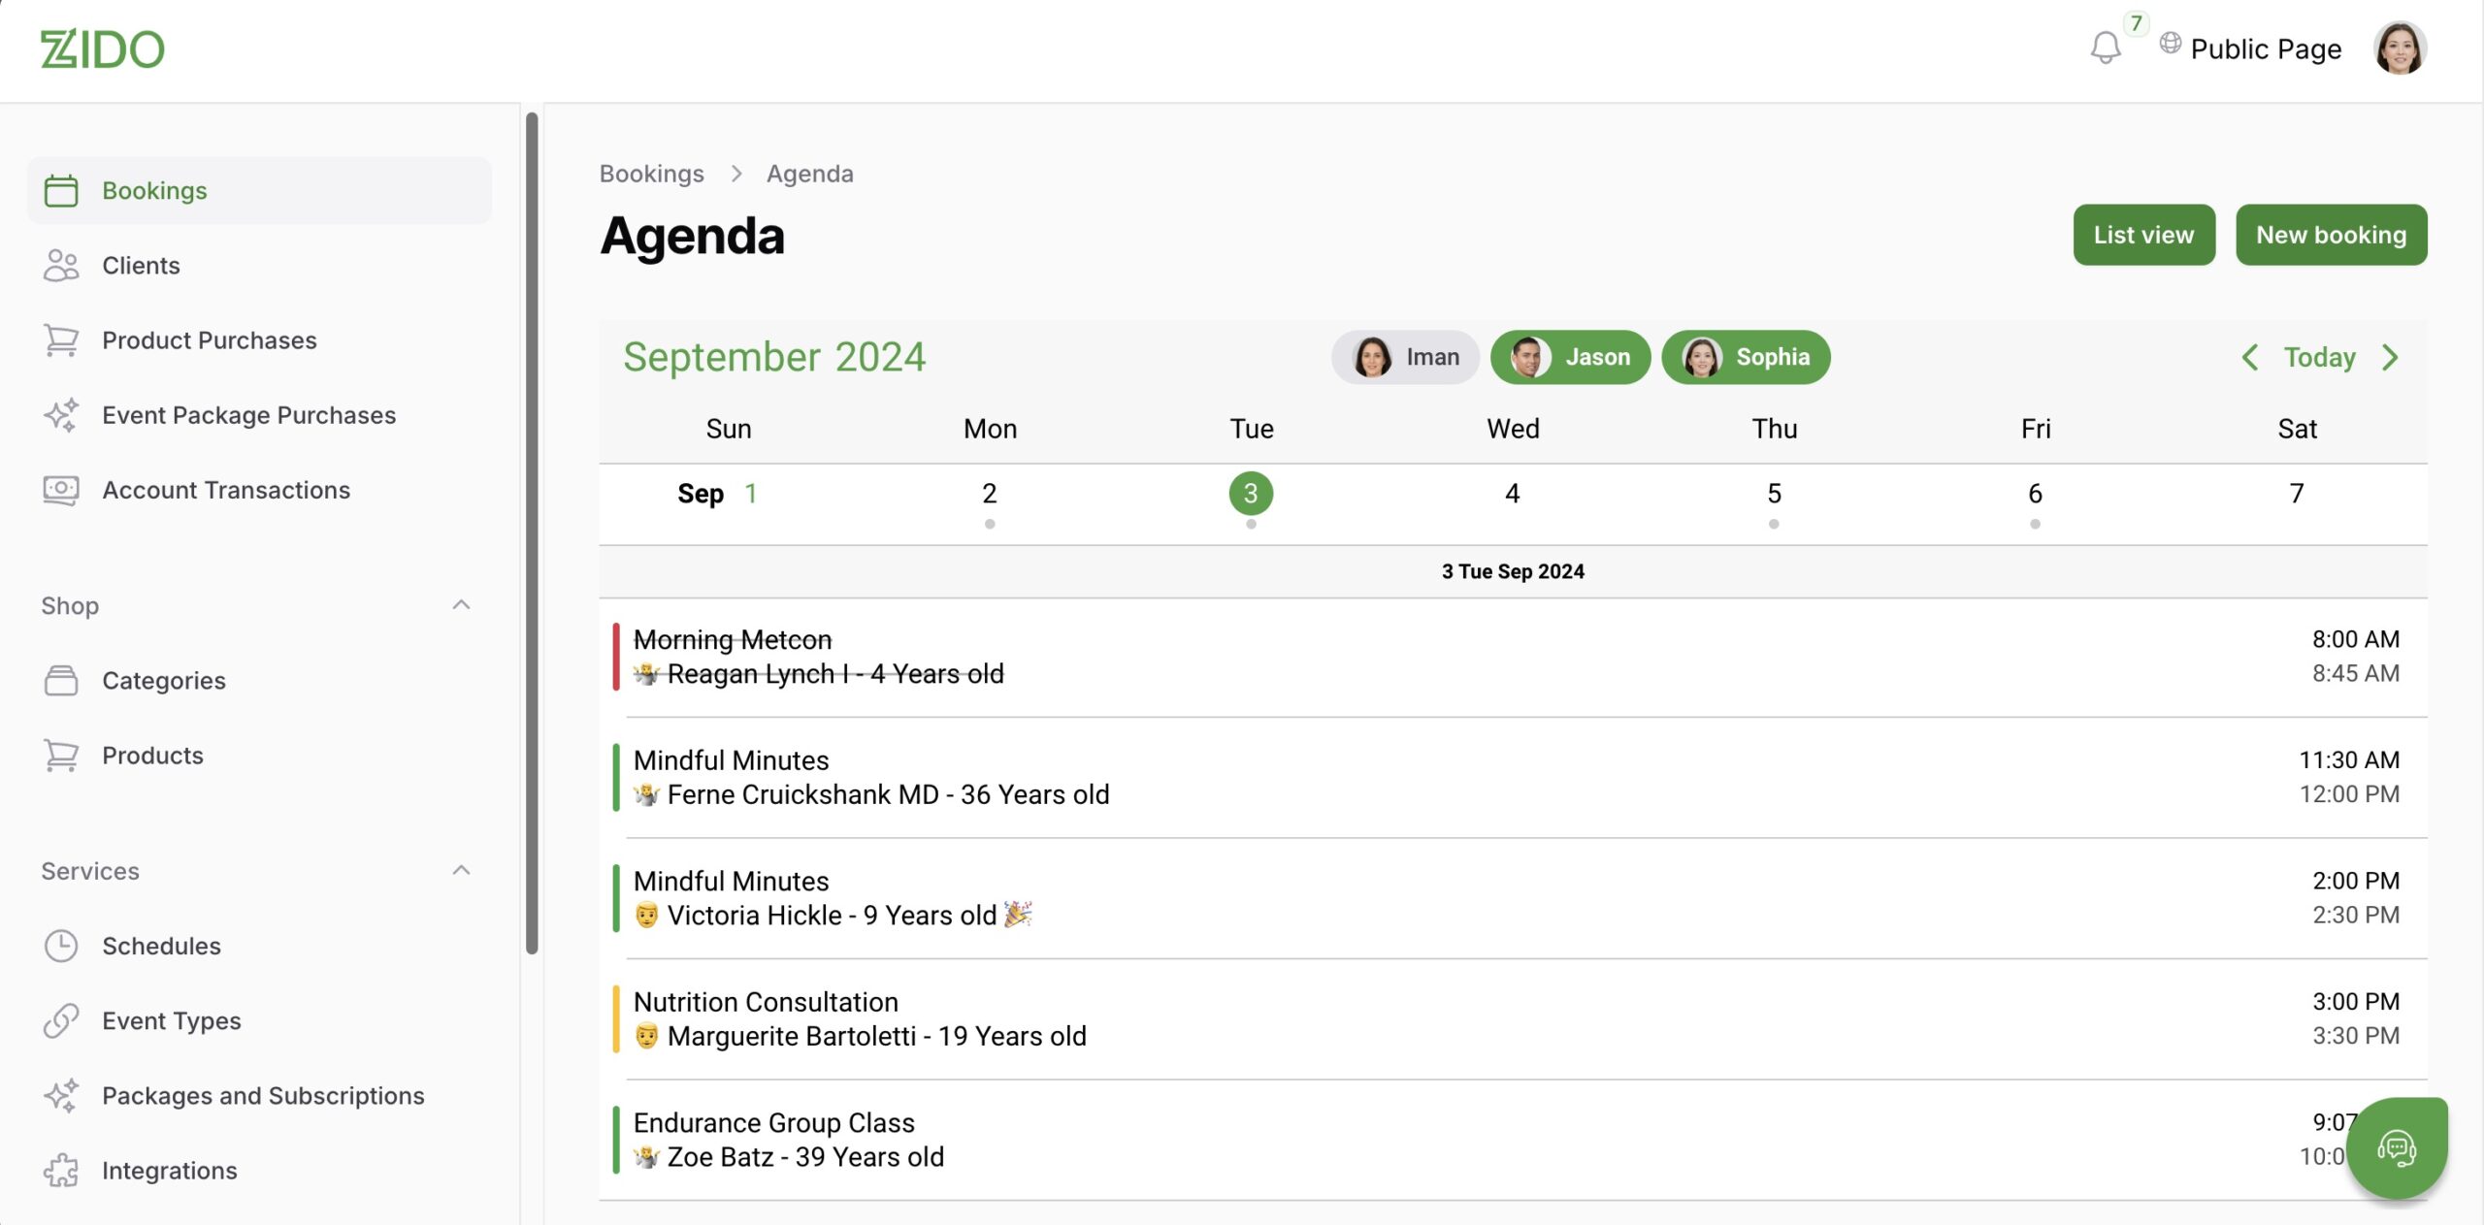The image size is (2484, 1225).
Task: Click the ZIDO logo
Action: pos(102,48)
